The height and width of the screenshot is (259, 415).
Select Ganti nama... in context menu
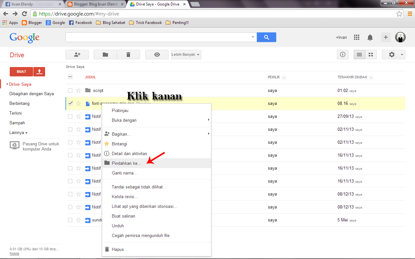pos(157,173)
